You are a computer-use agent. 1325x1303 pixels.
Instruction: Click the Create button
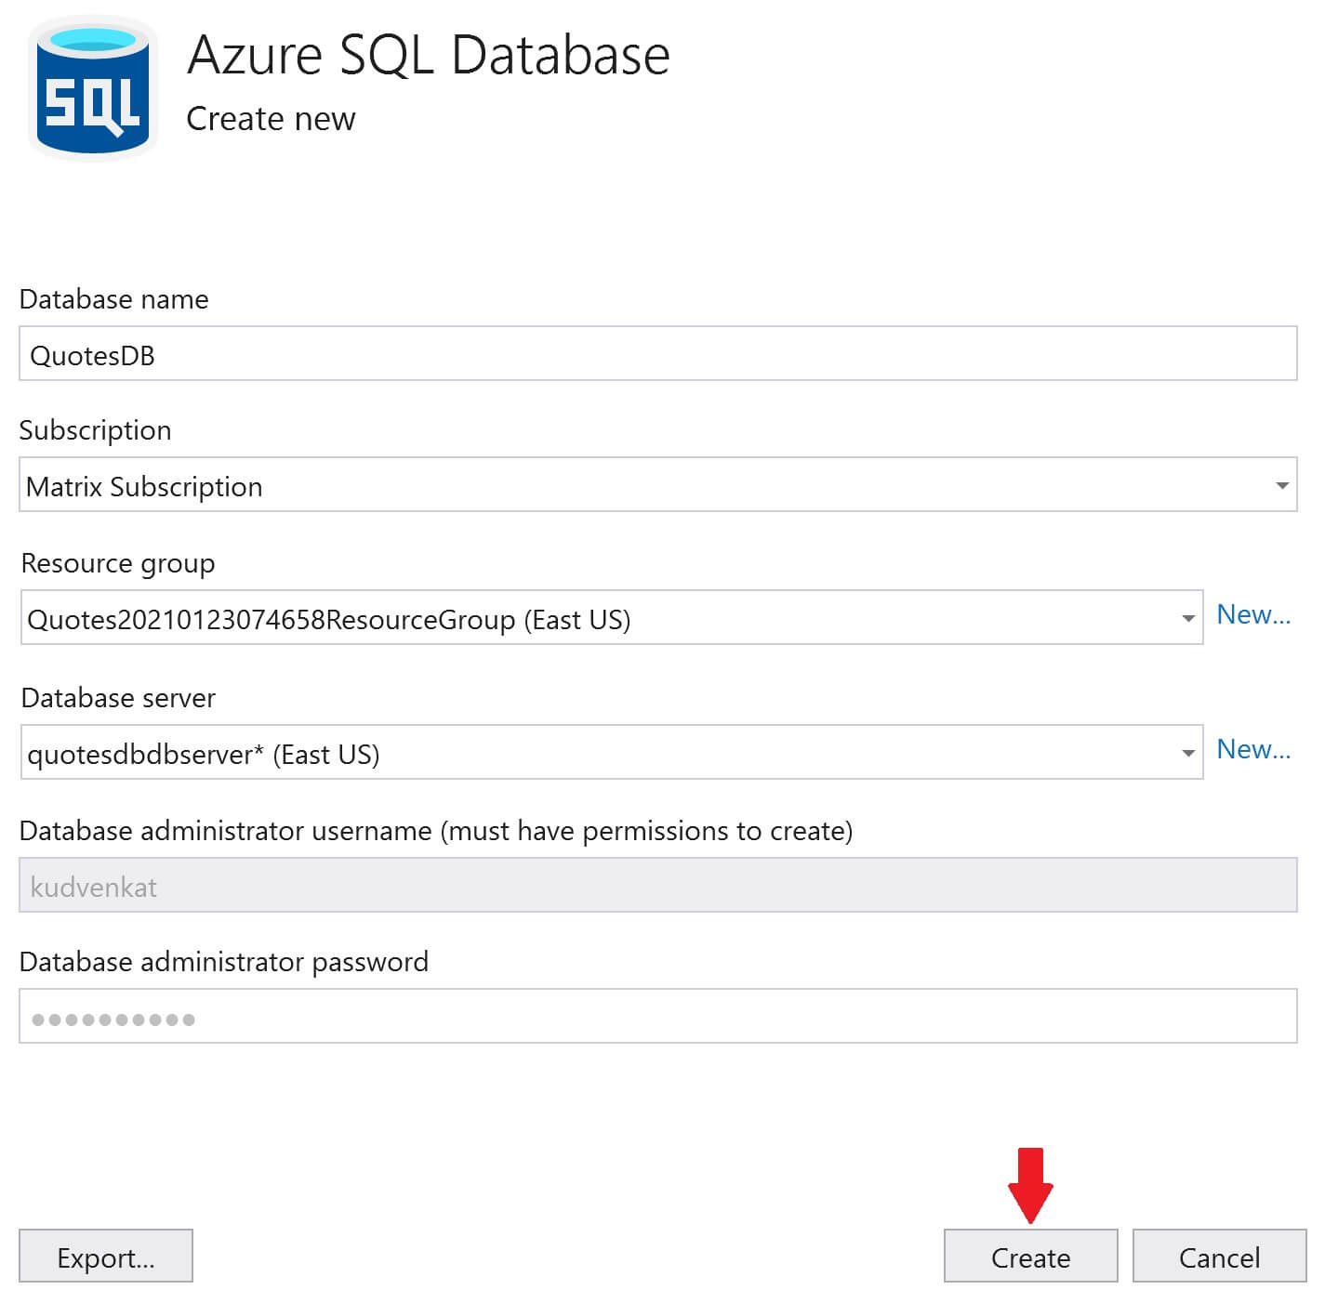click(x=1030, y=1257)
